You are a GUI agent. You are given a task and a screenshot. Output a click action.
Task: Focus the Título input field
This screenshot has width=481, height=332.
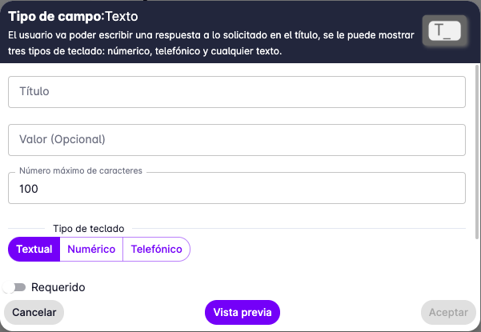(237, 91)
